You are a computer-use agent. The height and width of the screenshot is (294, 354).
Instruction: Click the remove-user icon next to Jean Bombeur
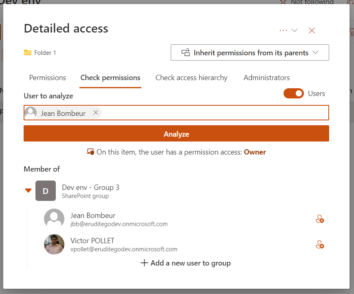[320, 219]
